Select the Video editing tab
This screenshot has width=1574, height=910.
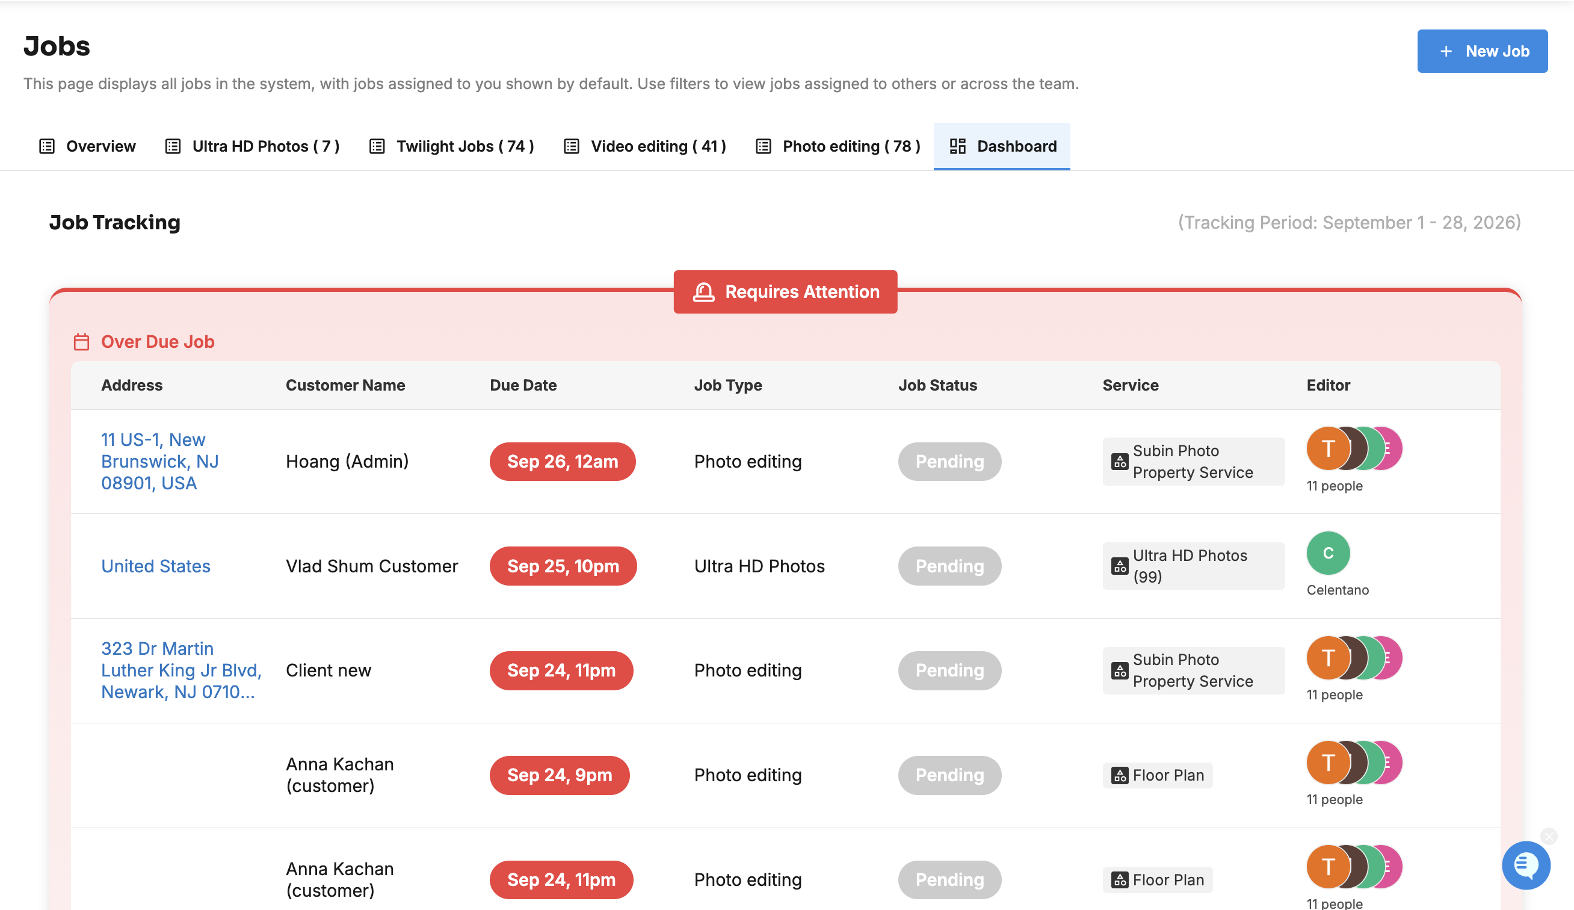[644, 146]
